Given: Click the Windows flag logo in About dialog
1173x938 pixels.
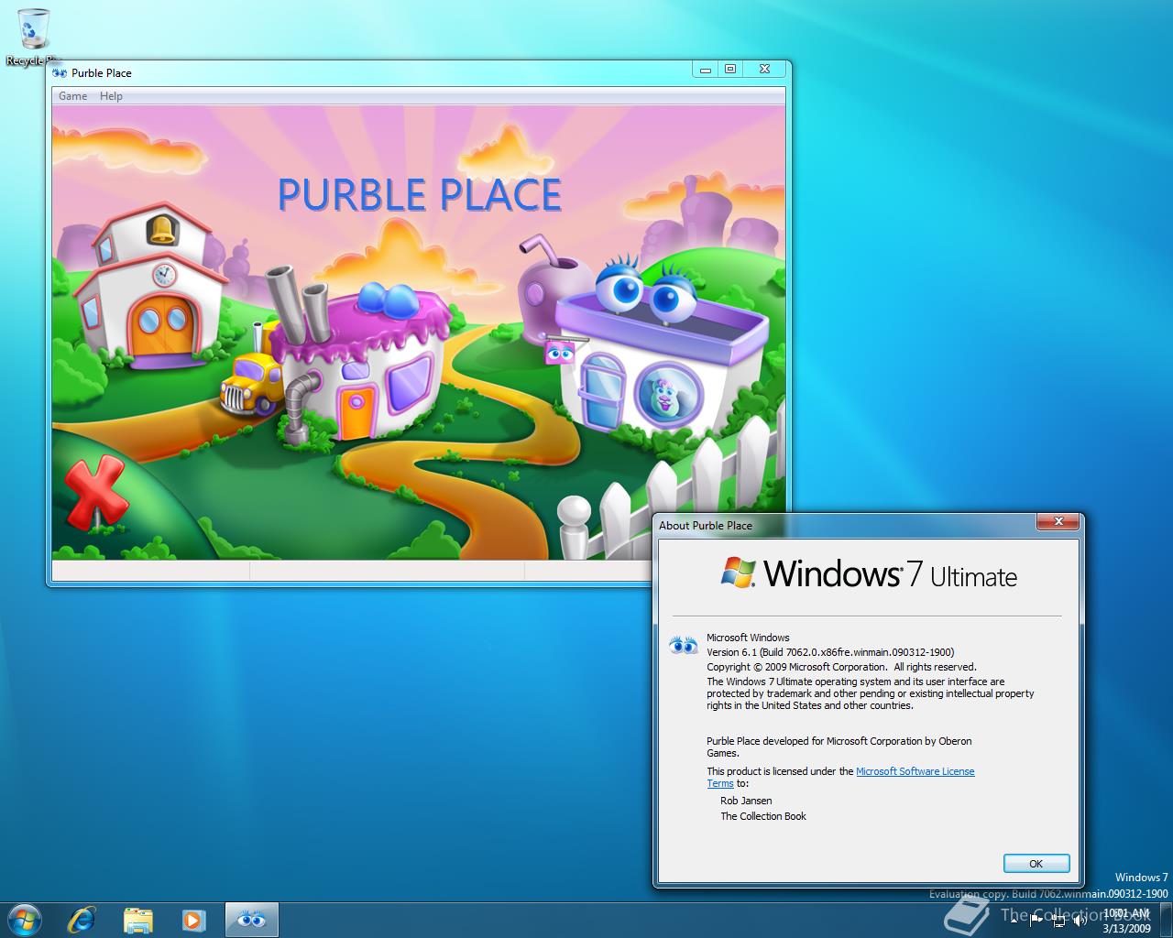Looking at the screenshot, I should pyautogui.click(x=739, y=572).
